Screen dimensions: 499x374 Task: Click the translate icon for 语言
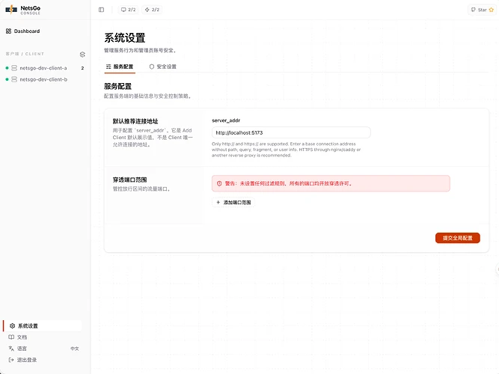[x=11, y=349]
